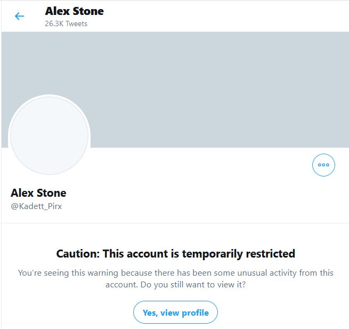Click the "Caution" restricted account heading

click(x=175, y=253)
